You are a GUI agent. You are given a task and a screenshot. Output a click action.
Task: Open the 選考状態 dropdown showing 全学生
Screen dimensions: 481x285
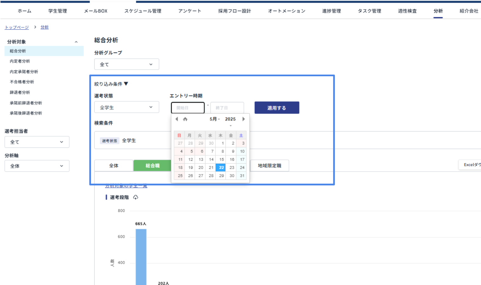point(126,107)
